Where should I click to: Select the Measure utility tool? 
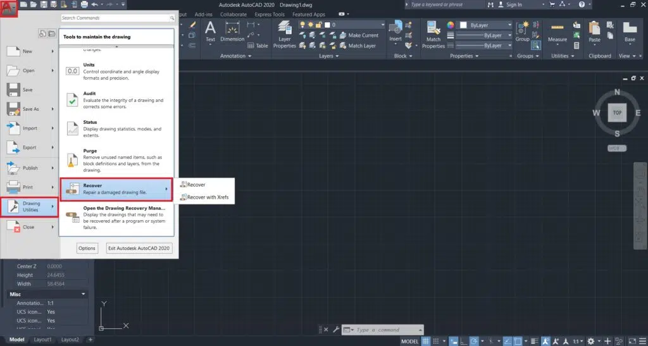(557, 32)
